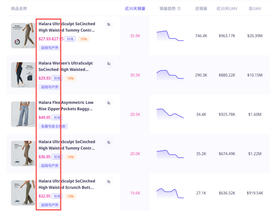Image resolution: width=270 pixels, height=211 pixels.
Task: Click the sales trend chart in the 35.9K row
Action: coord(170,36)
